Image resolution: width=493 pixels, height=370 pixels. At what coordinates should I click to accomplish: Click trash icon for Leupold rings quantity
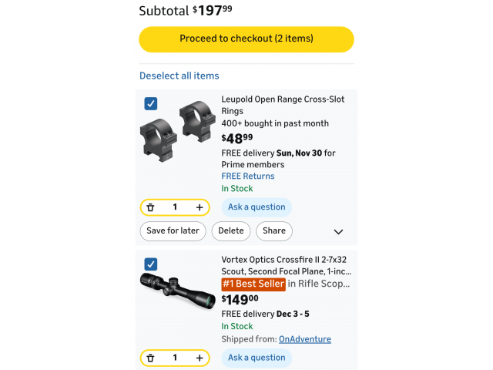[x=151, y=207]
